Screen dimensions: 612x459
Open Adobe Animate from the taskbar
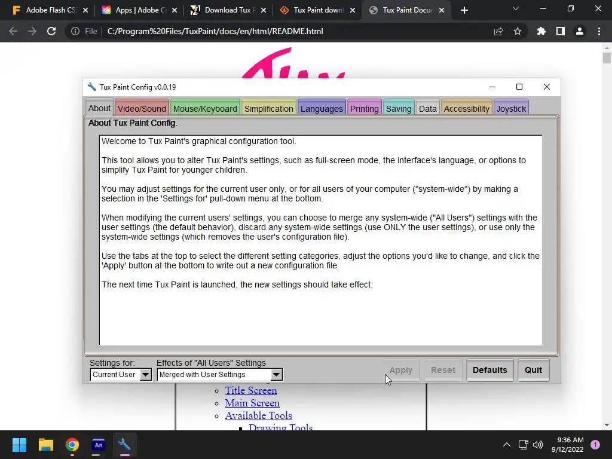tap(99, 445)
